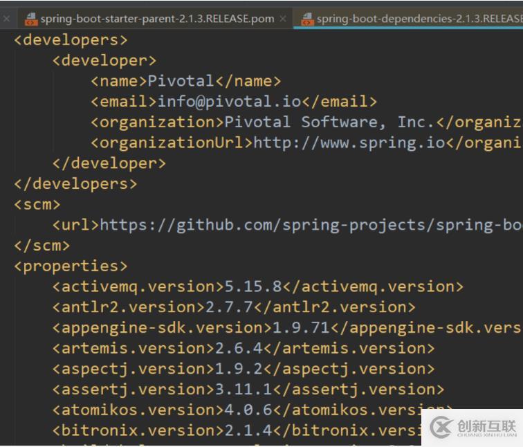
Task: Click the opening properties tag
Action: click(71, 266)
